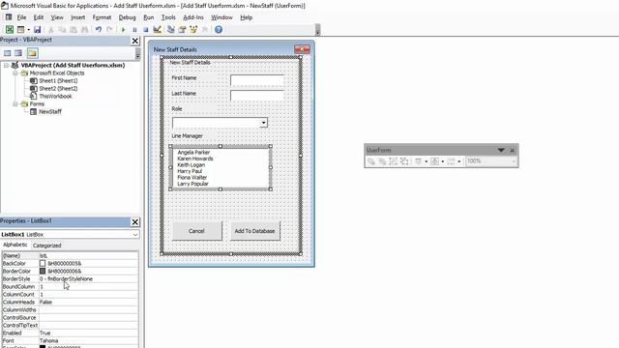Click View Code icon in Project panel

tap(7, 53)
